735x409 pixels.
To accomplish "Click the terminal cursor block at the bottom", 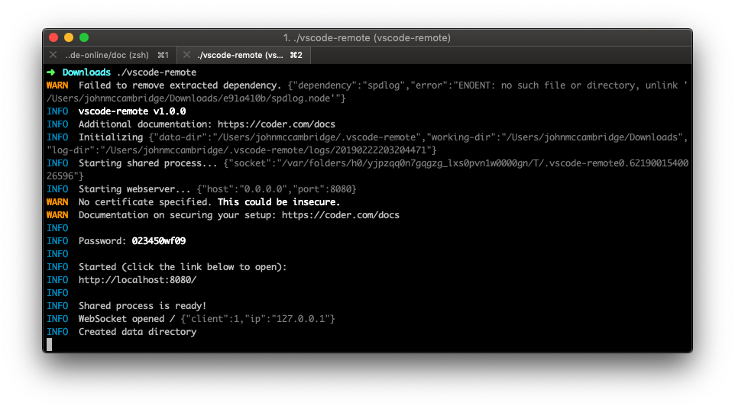I will [x=50, y=345].
